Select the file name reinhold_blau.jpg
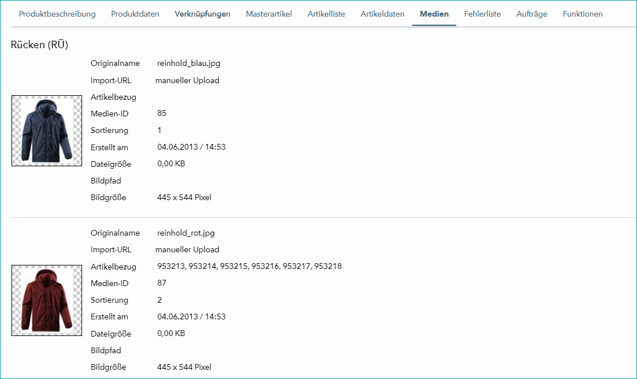Screen dimensions: 637x379 (189, 63)
